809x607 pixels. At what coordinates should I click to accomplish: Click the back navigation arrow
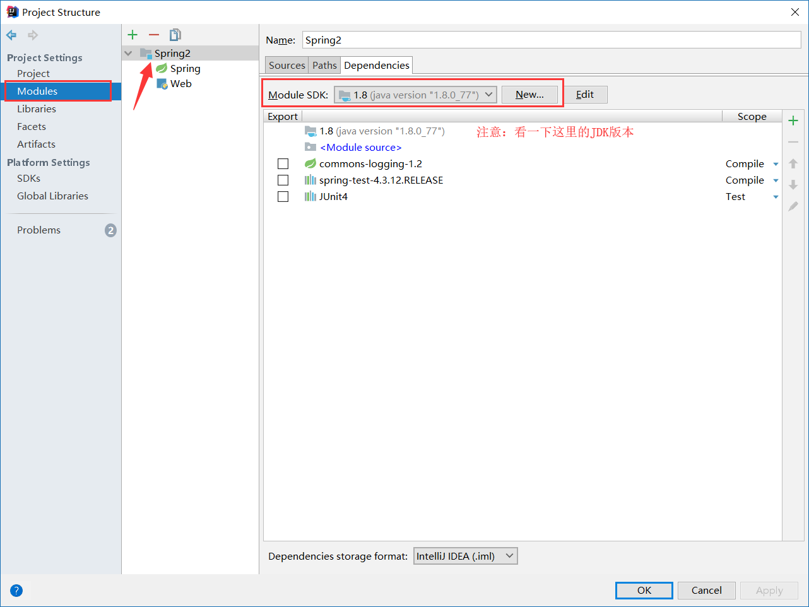pos(11,35)
